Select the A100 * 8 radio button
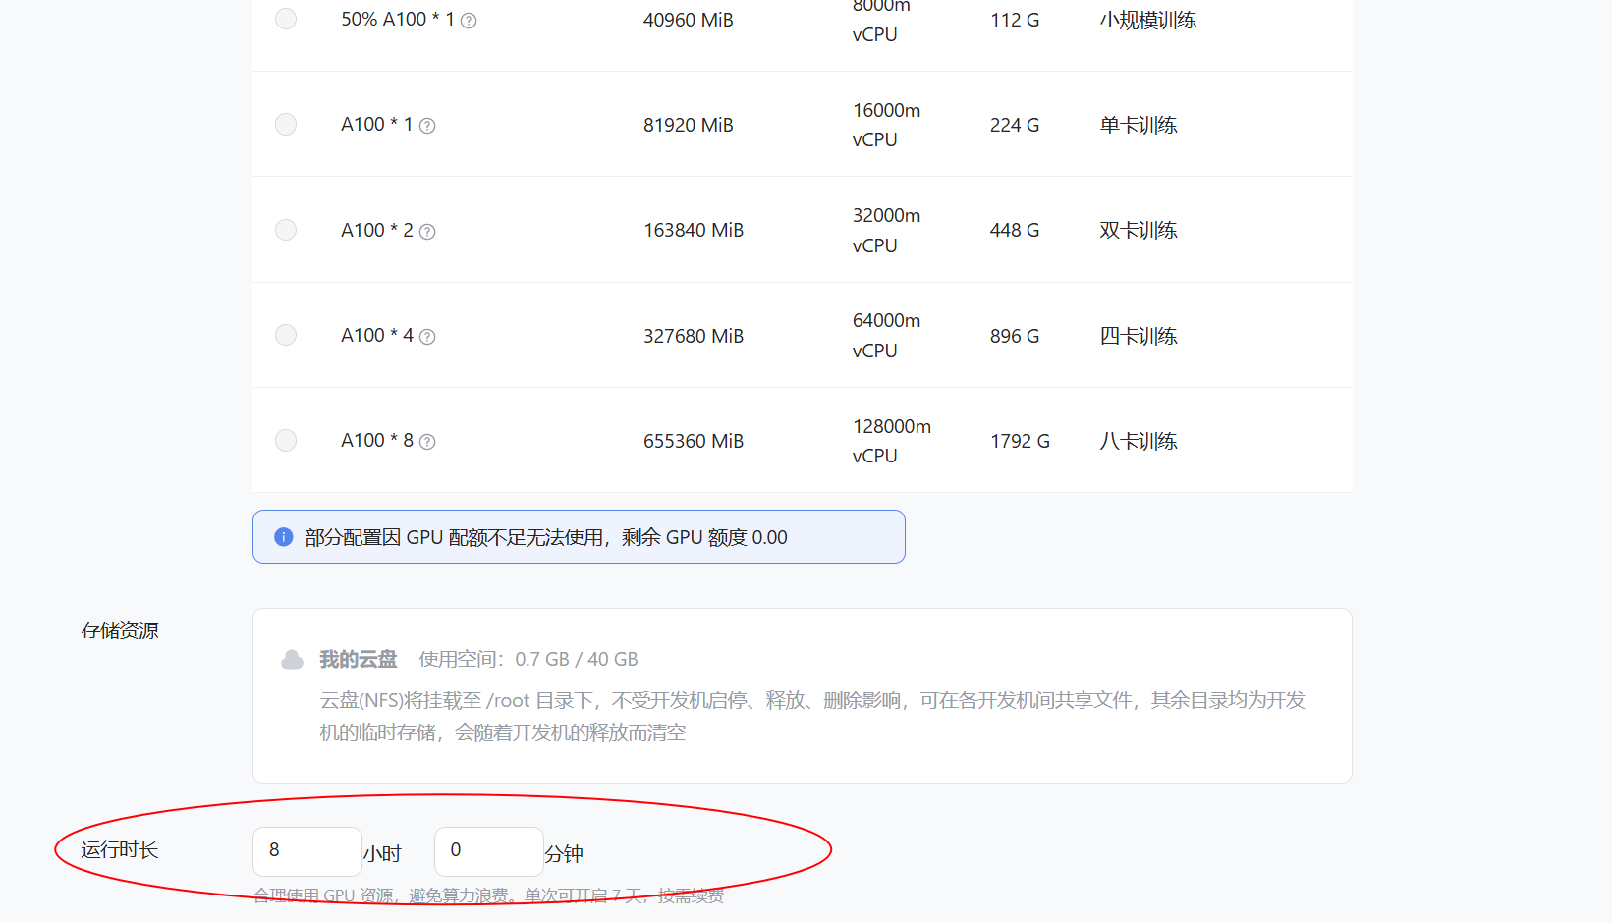1612x922 pixels. (x=286, y=440)
